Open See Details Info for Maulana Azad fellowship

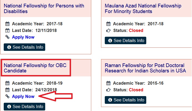pyautogui.click(x=126, y=40)
